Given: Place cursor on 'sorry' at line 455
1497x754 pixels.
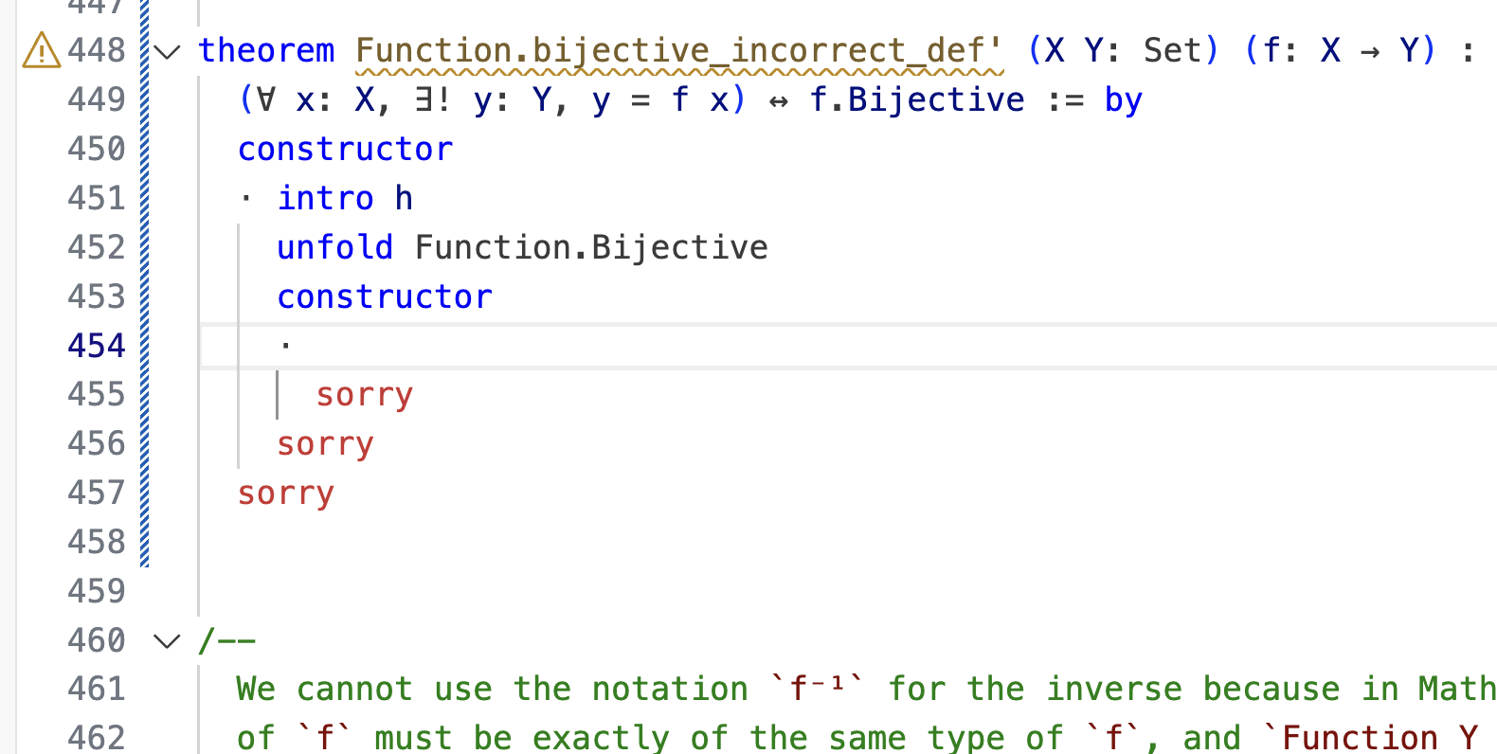Looking at the screenshot, I should [x=364, y=395].
